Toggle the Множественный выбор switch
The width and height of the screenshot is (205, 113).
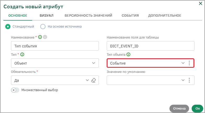click(15, 90)
